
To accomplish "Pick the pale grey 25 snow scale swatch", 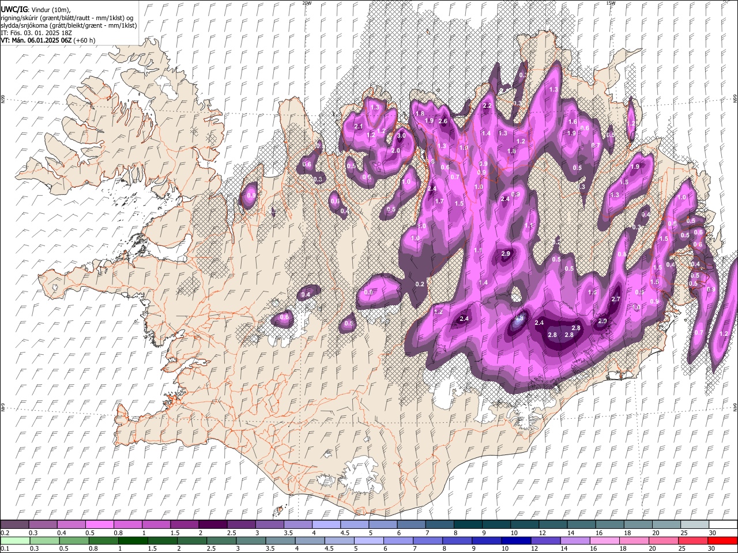I will point(694,525).
